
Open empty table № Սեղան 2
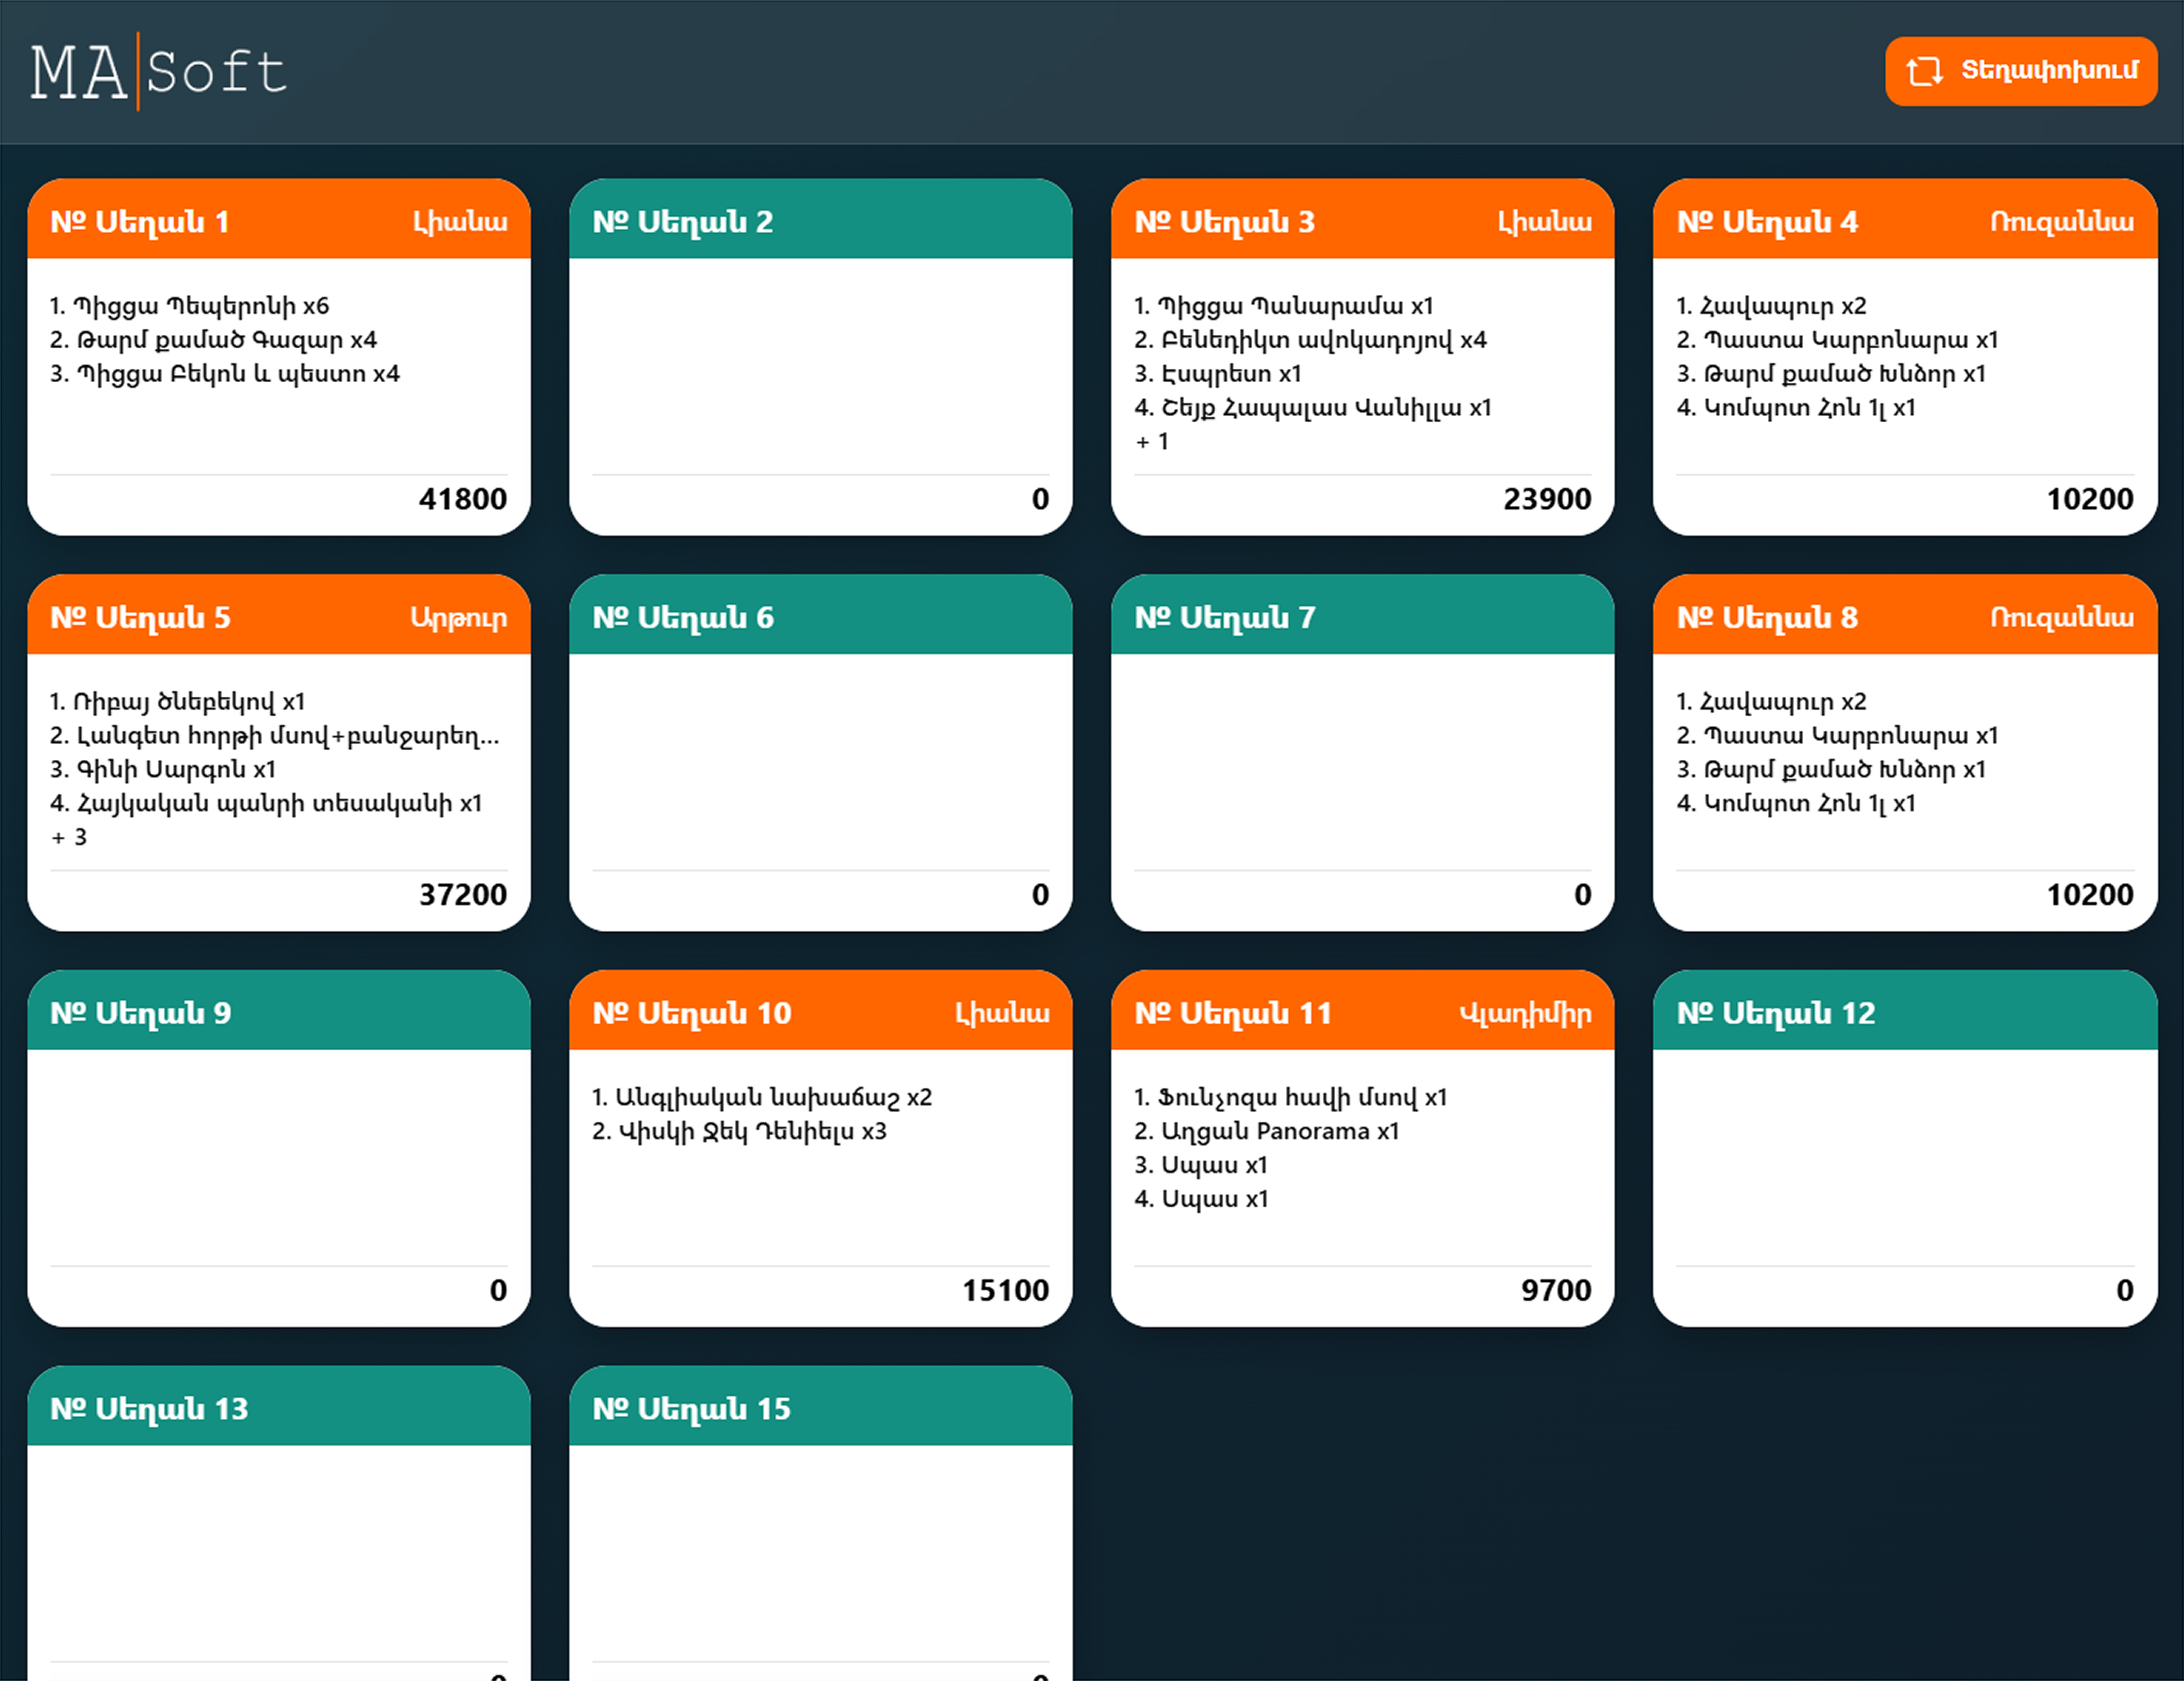tap(821, 357)
